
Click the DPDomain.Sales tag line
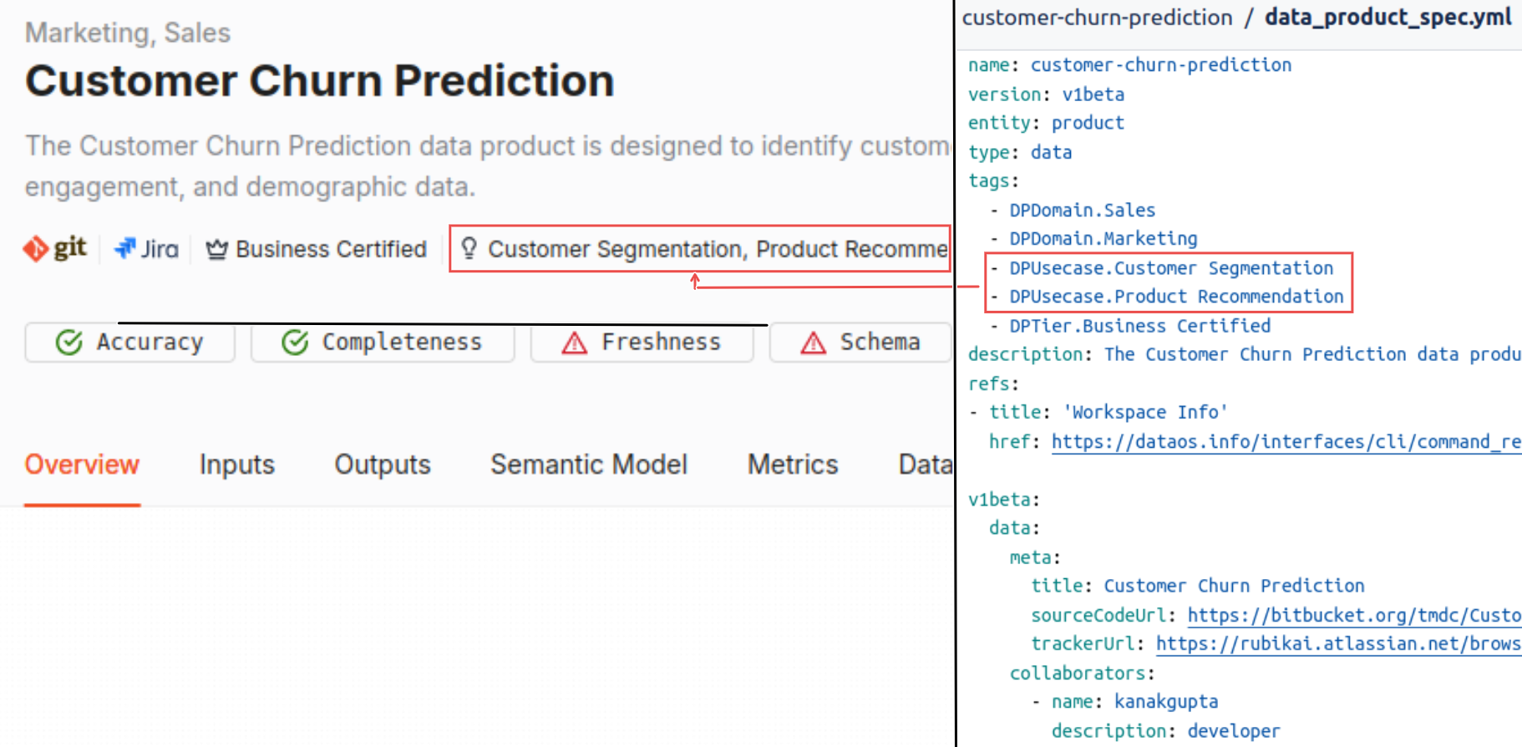(x=1073, y=211)
